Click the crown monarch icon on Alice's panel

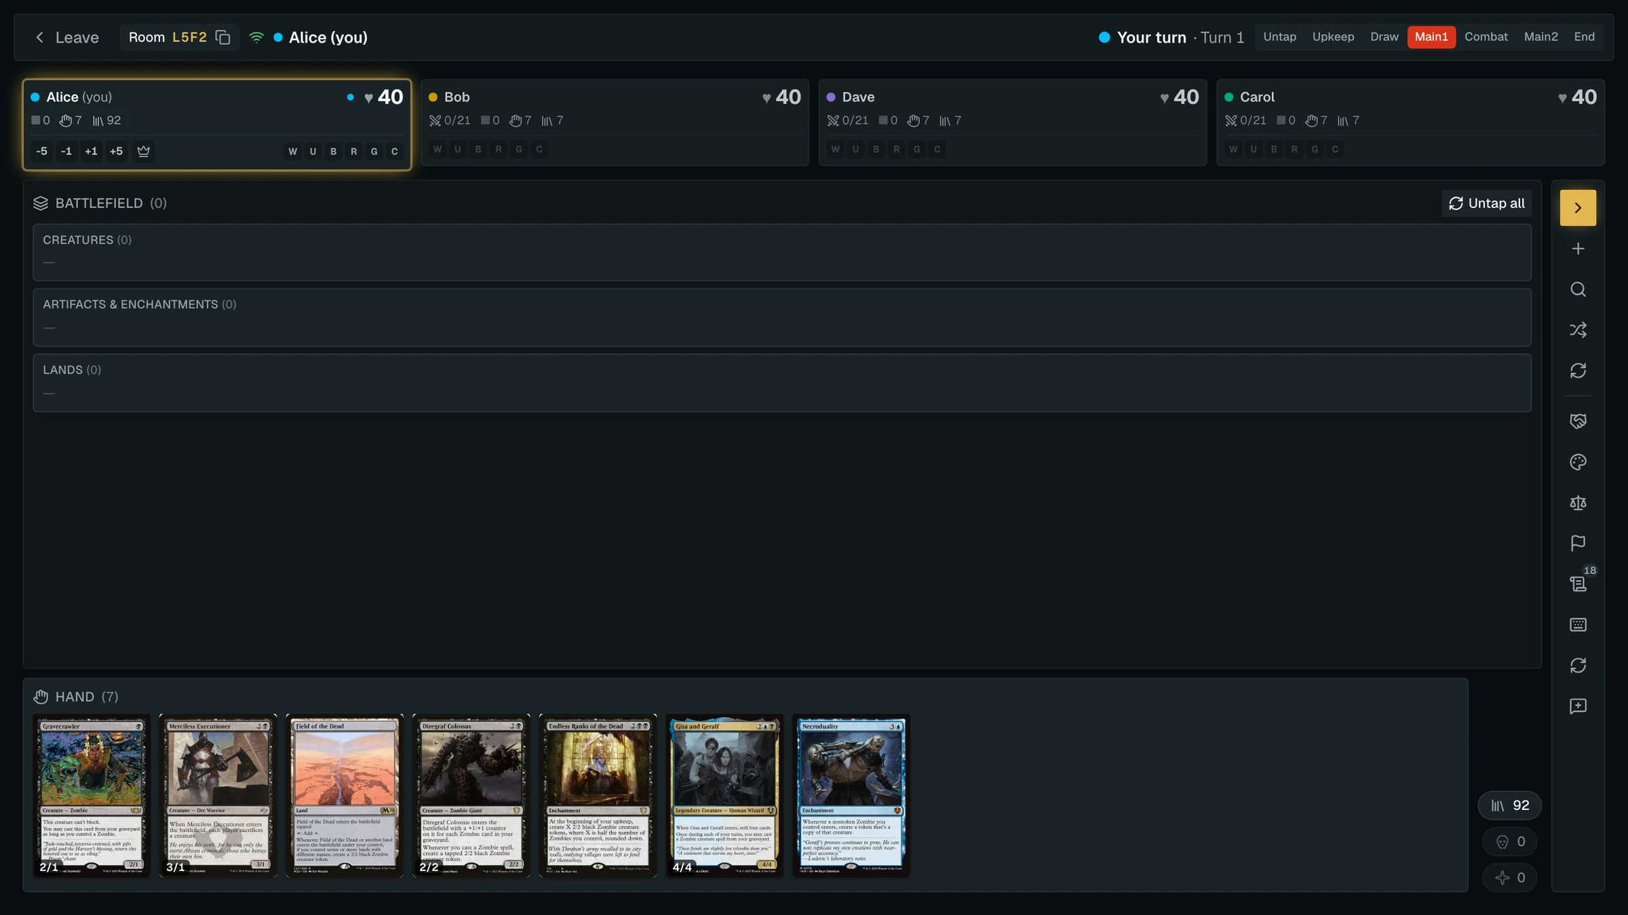[143, 151]
